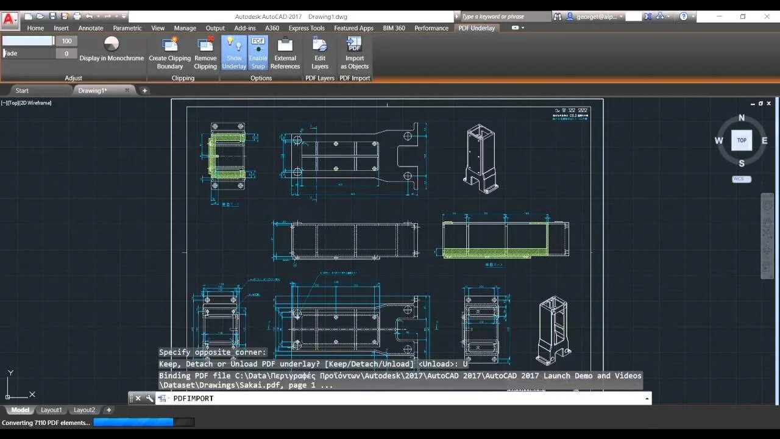Select the PDF Underlay ribbon tab
The height and width of the screenshot is (439, 780).
pyautogui.click(x=477, y=28)
